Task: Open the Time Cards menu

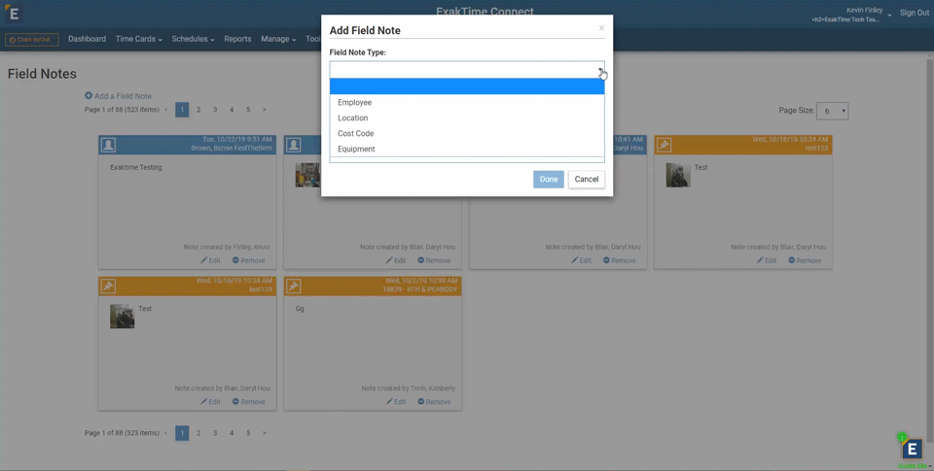Action: (138, 39)
